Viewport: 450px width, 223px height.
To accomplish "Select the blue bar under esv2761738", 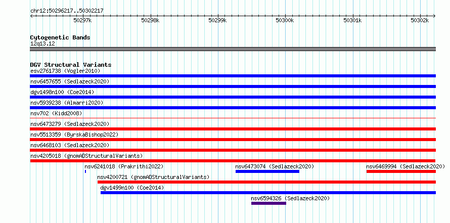I will [x=233, y=76].
